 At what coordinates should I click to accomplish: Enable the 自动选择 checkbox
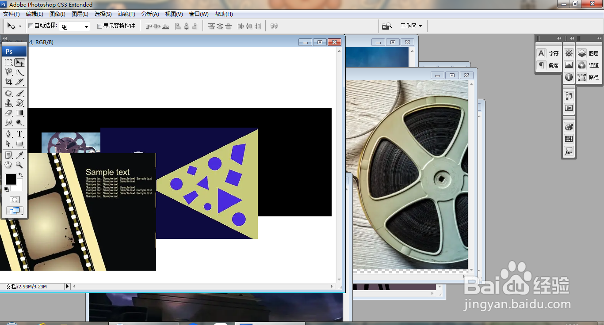31,26
